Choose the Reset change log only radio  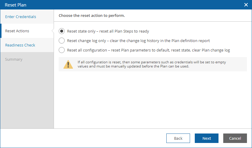(62, 41)
